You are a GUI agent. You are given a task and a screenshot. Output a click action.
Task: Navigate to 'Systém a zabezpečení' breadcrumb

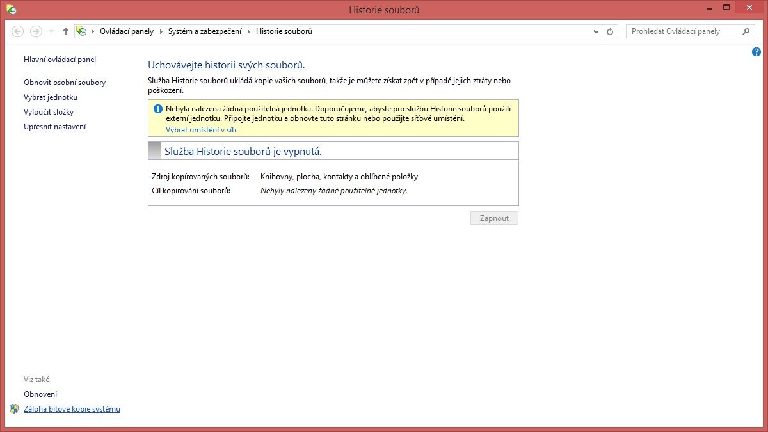[205, 31]
